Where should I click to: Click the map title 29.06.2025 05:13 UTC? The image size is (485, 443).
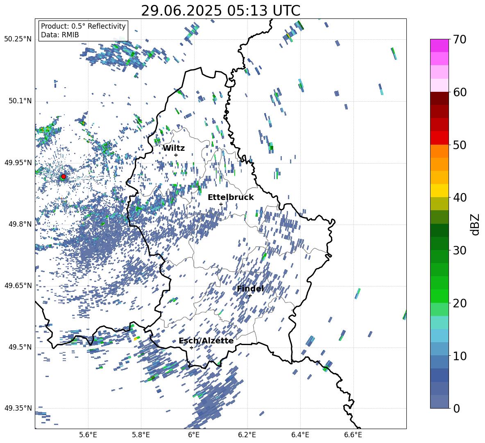coord(220,11)
